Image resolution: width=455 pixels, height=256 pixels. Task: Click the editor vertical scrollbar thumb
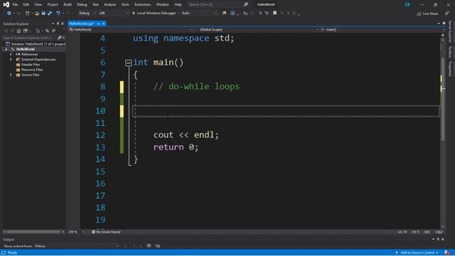click(443, 99)
